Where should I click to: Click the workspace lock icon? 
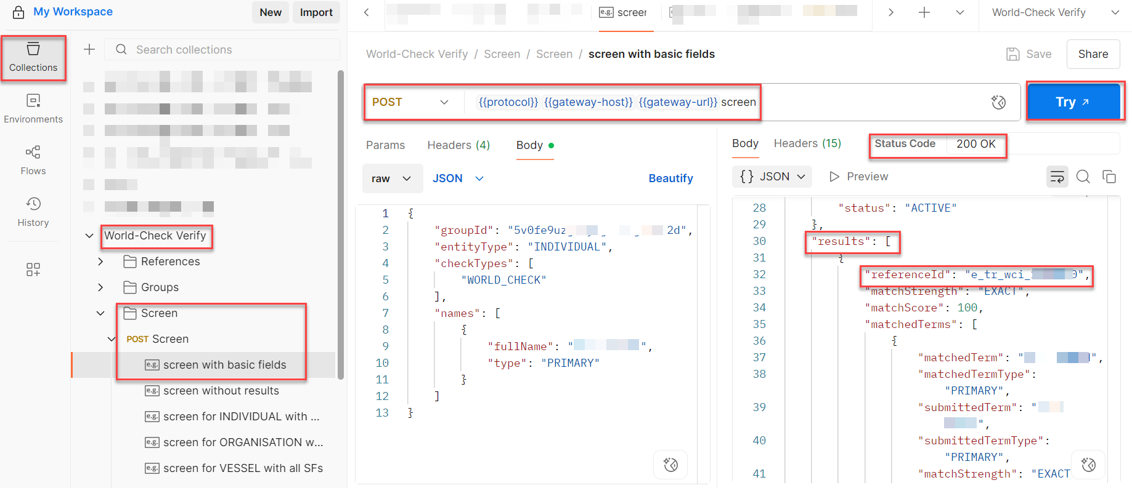tap(18, 12)
